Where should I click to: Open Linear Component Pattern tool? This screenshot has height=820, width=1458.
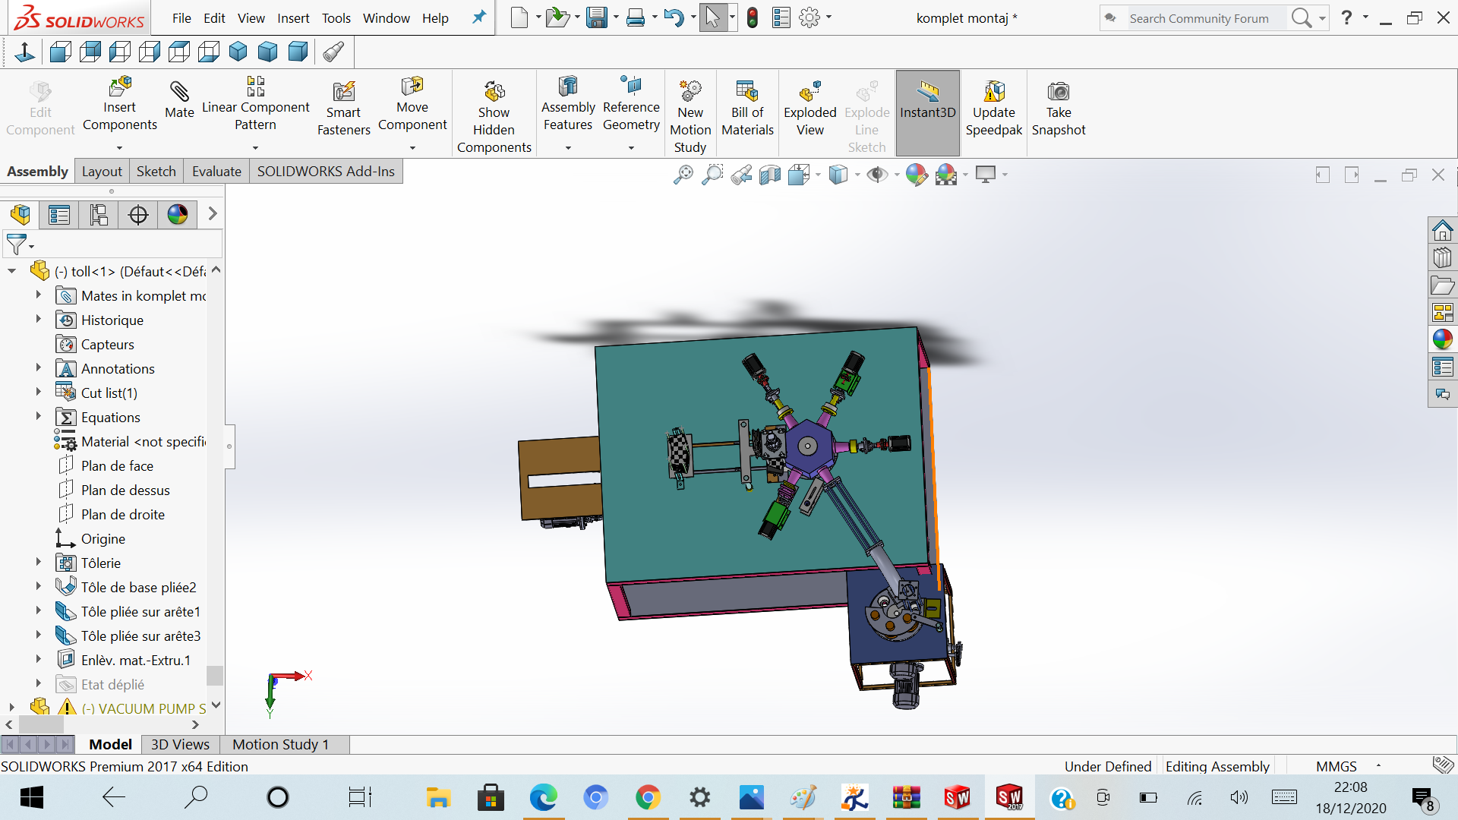(256, 105)
